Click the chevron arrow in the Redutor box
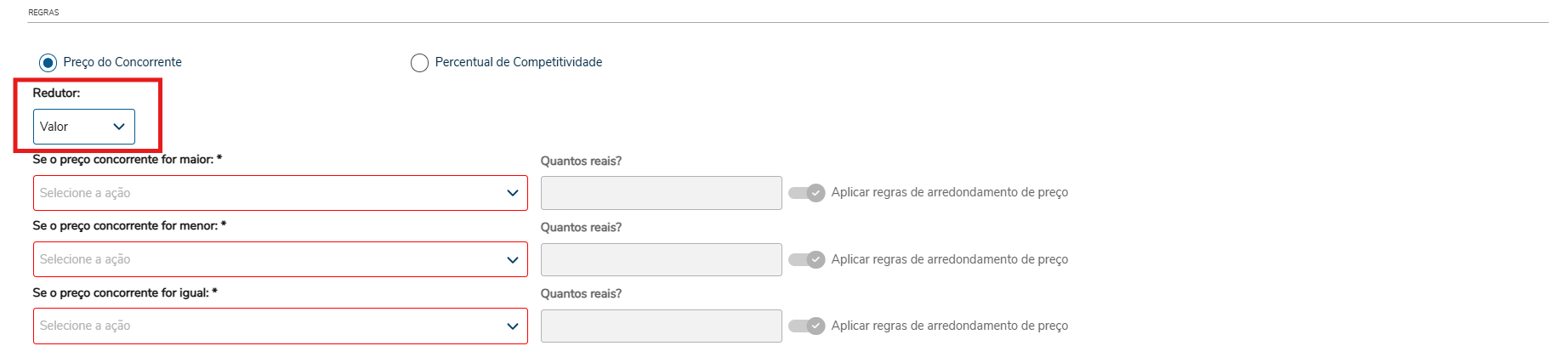Viewport: 1563px width, 363px height. (x=119, y=127)
